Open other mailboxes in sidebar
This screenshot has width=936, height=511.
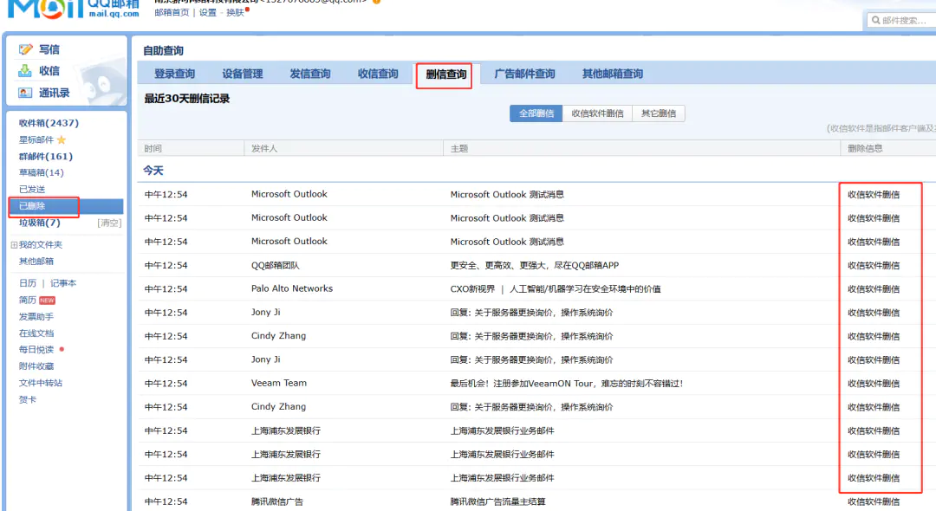pos(36,262)
